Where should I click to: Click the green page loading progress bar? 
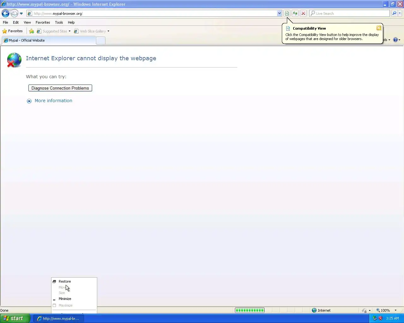[x=250, y=310]
